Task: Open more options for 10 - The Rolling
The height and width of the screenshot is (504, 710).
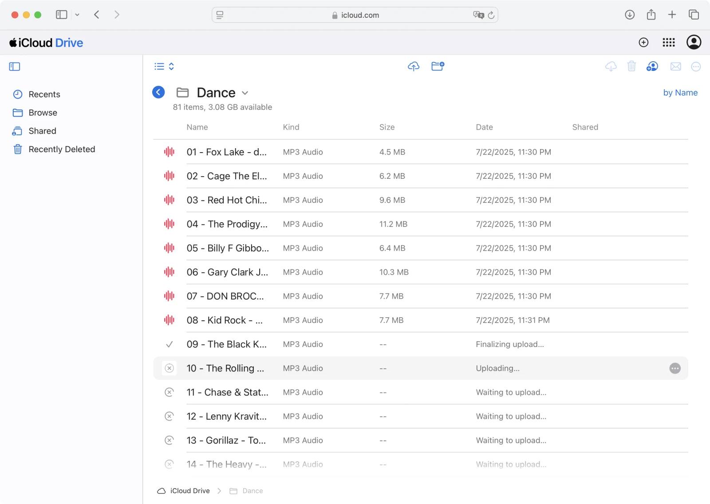Action: 675,368
